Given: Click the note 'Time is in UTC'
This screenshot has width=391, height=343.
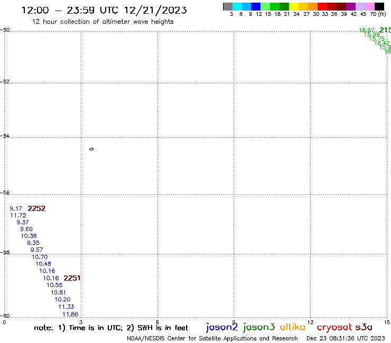Looking at the screenshot, I should (96, 328).
